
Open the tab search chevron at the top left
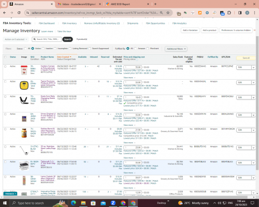(x=4, y=4)
